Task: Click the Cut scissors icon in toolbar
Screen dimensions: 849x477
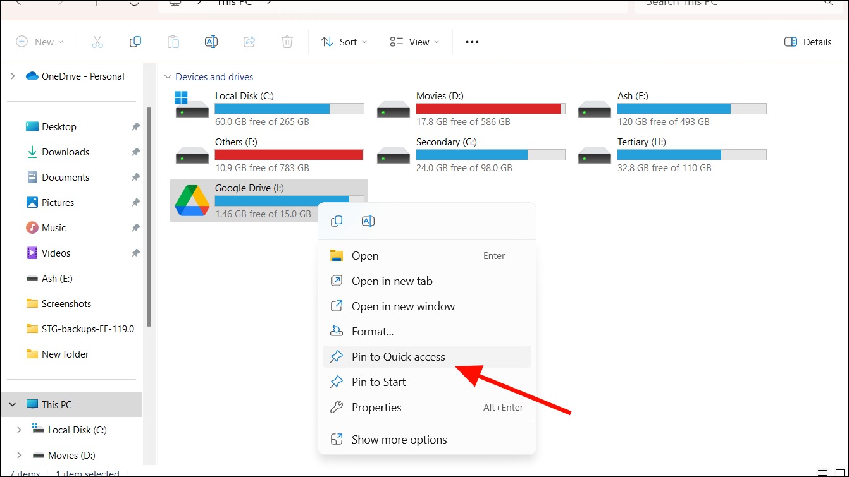Action: tap(97, 42)
